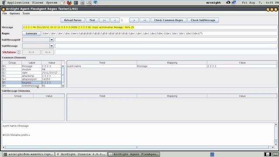
Task: Open the Options menu
Action: click(x=14, y=14)
